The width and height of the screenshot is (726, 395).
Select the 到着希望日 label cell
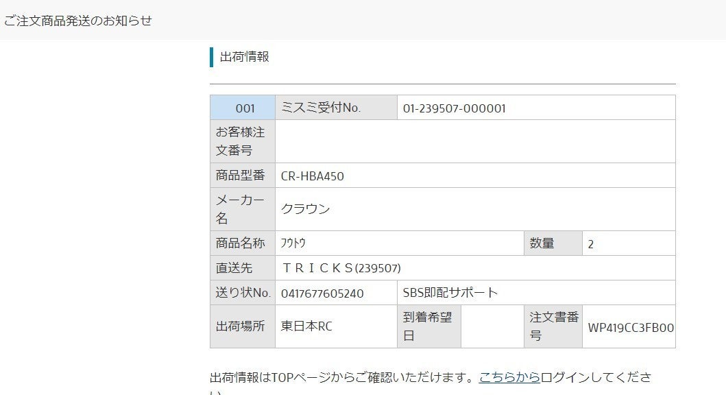coord(428,326)
